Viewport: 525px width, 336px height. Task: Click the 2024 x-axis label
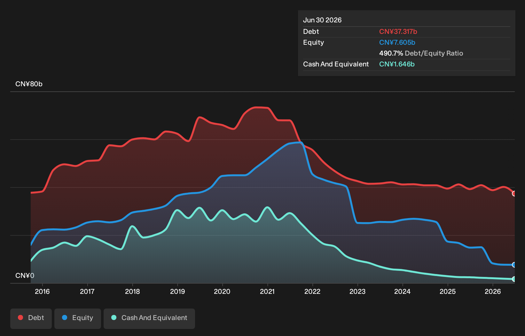[x=403, y=292]
